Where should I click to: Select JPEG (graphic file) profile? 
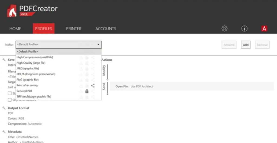(x=58, y=69)
